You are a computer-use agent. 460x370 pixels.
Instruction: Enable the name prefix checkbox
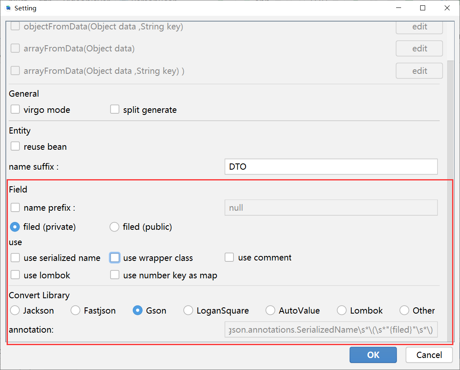pyautogui.click(x=15, y=207)
